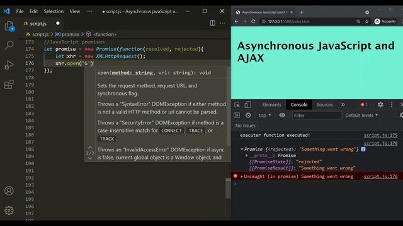The height and width of the screenshot is (226, 403).
Task: Open the script.js:178 source link
Action: point(380,143)
